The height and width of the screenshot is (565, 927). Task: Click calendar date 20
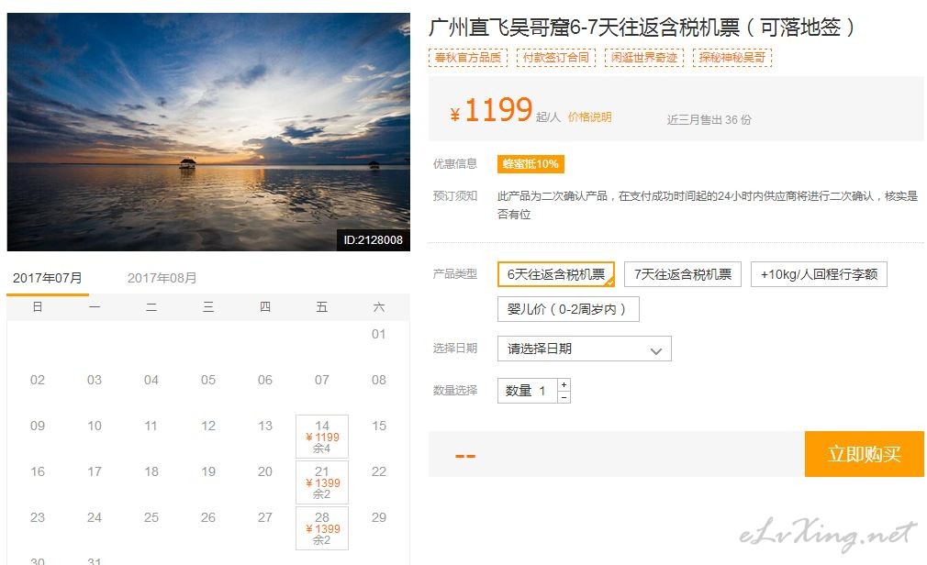click(265, 471)
